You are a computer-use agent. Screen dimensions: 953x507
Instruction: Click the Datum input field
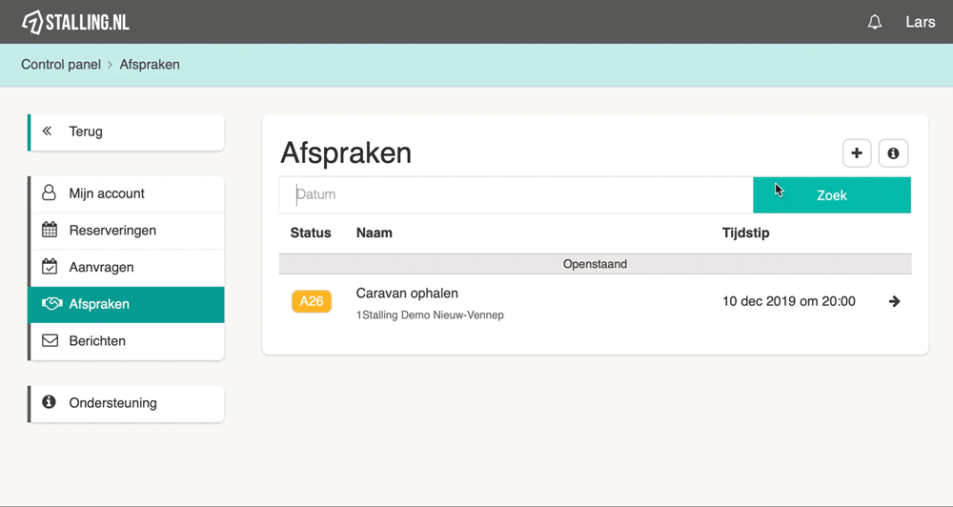click(x=516, y=195)
